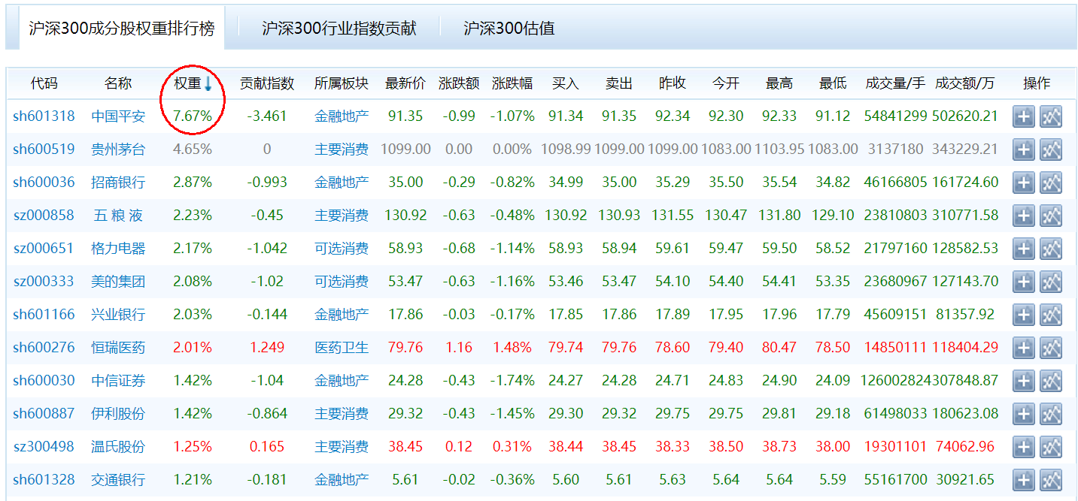Viewport: 1078px width, 501px height.
Task: Add 贵州茅台 using the plus icon
Action: pyautogui.click(x=1023, y=149)
